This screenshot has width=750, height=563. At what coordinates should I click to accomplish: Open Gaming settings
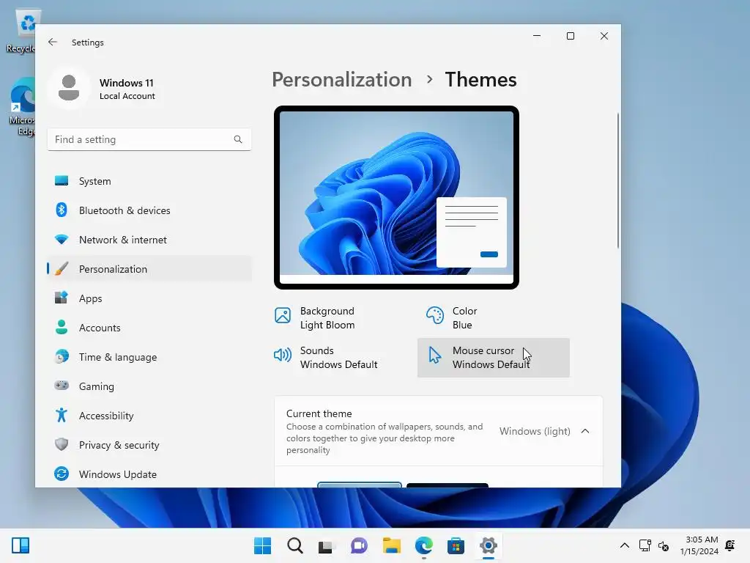149,386
